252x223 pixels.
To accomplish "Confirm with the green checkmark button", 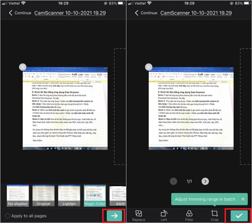I will coord(239,215).
